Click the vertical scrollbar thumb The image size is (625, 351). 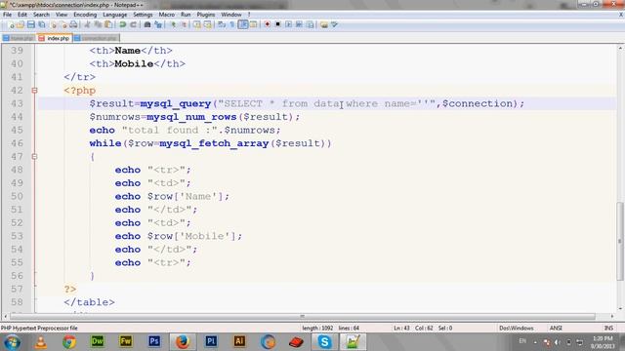coord(620,241)
